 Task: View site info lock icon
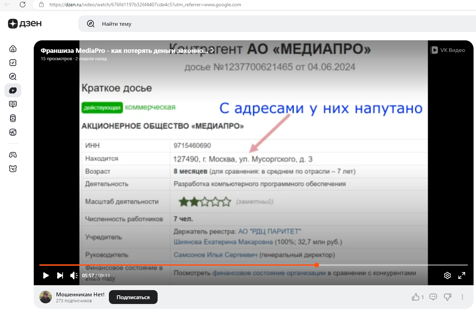(x=41, y=5)
